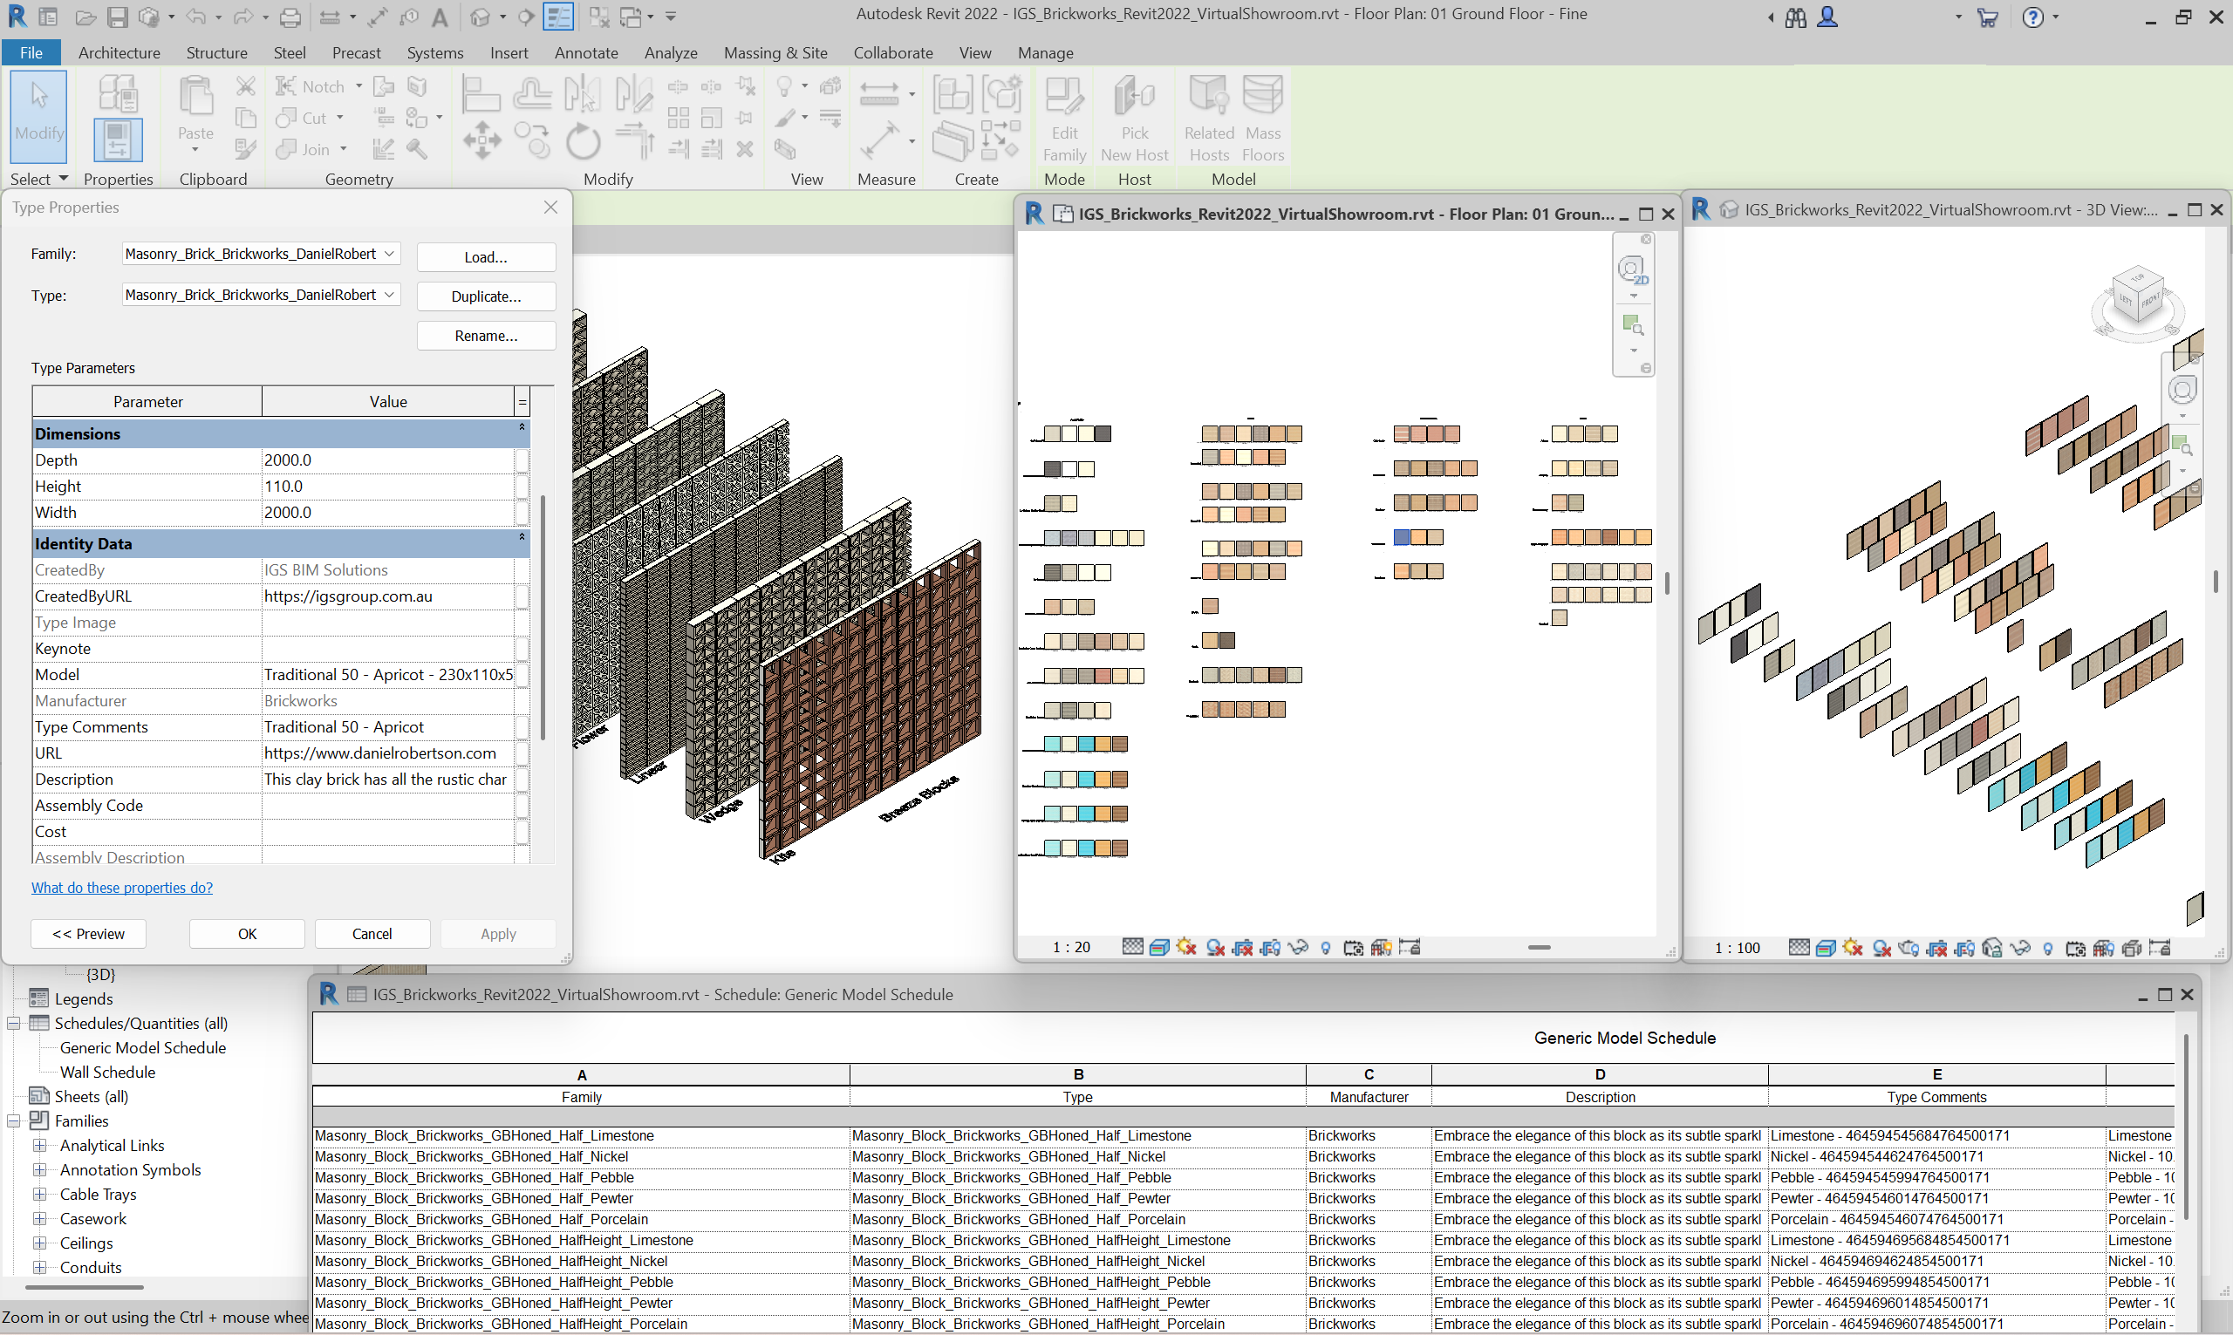Click the Move tool in Modify panel
The width and height of the screenshot is (2233, 1335).
coord(482,140)
